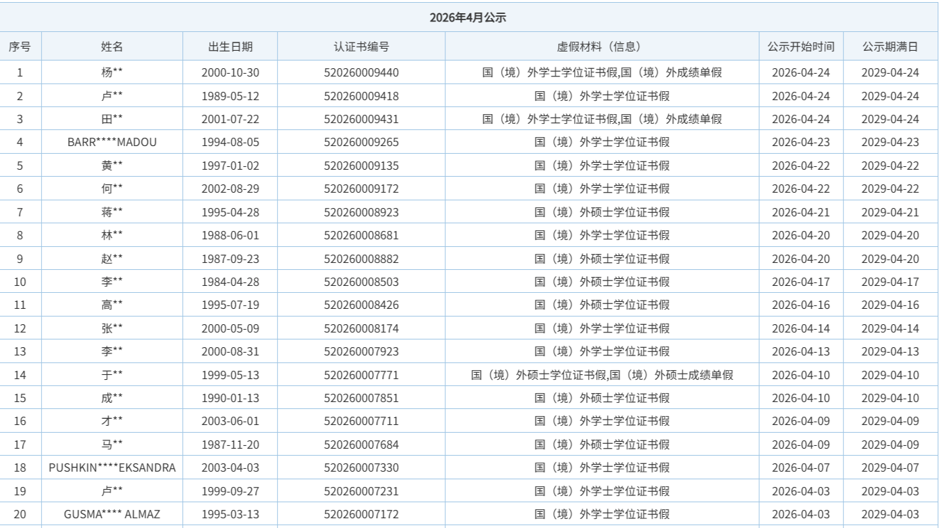Select birth date 1988-06-01
The image size is (939, 528).
pos(230,235)
